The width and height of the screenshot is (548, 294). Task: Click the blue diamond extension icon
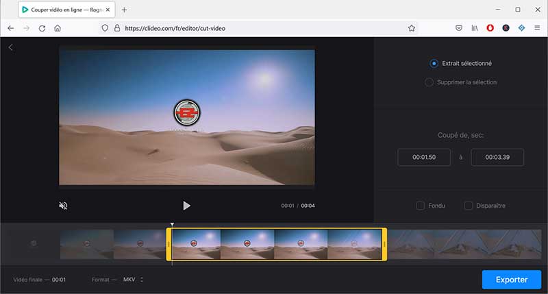tap(521, 28)
